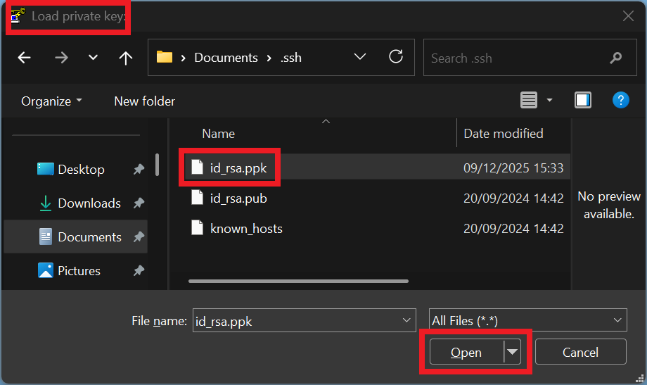This screenshot has height=385, width=647.
Task: Expand the File name combo box list
Action: pos(407,320)
